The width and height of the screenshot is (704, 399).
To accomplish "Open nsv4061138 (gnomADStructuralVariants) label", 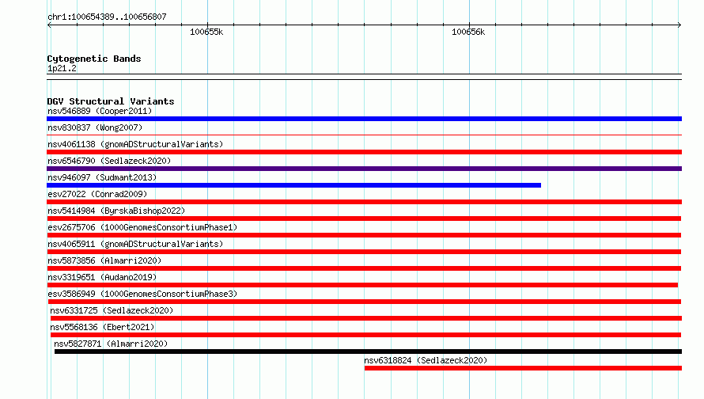I will 135,144.
